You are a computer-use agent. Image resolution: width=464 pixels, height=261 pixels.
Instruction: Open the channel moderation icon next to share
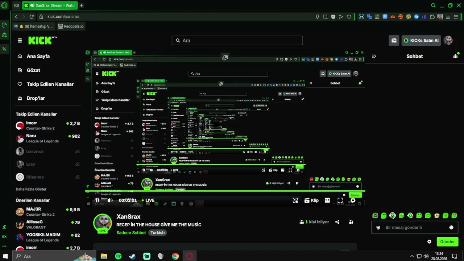[x=351, y=222]
